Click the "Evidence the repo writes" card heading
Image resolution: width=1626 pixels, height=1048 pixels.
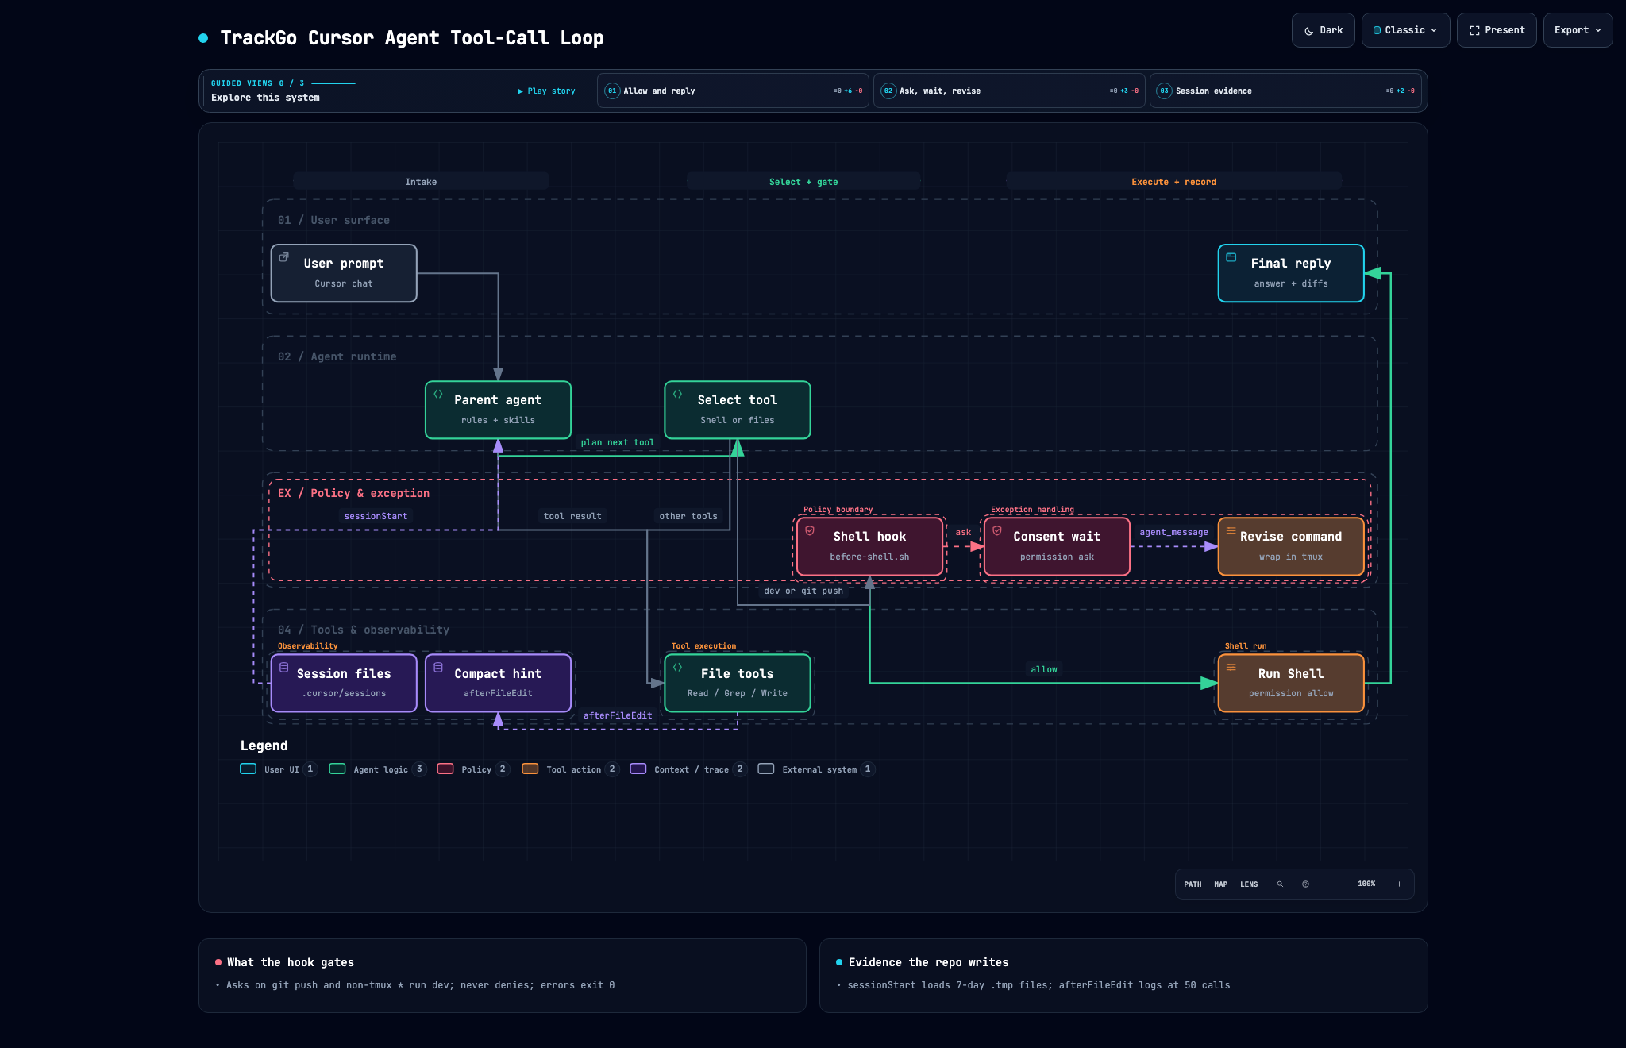tap(929, 962)
